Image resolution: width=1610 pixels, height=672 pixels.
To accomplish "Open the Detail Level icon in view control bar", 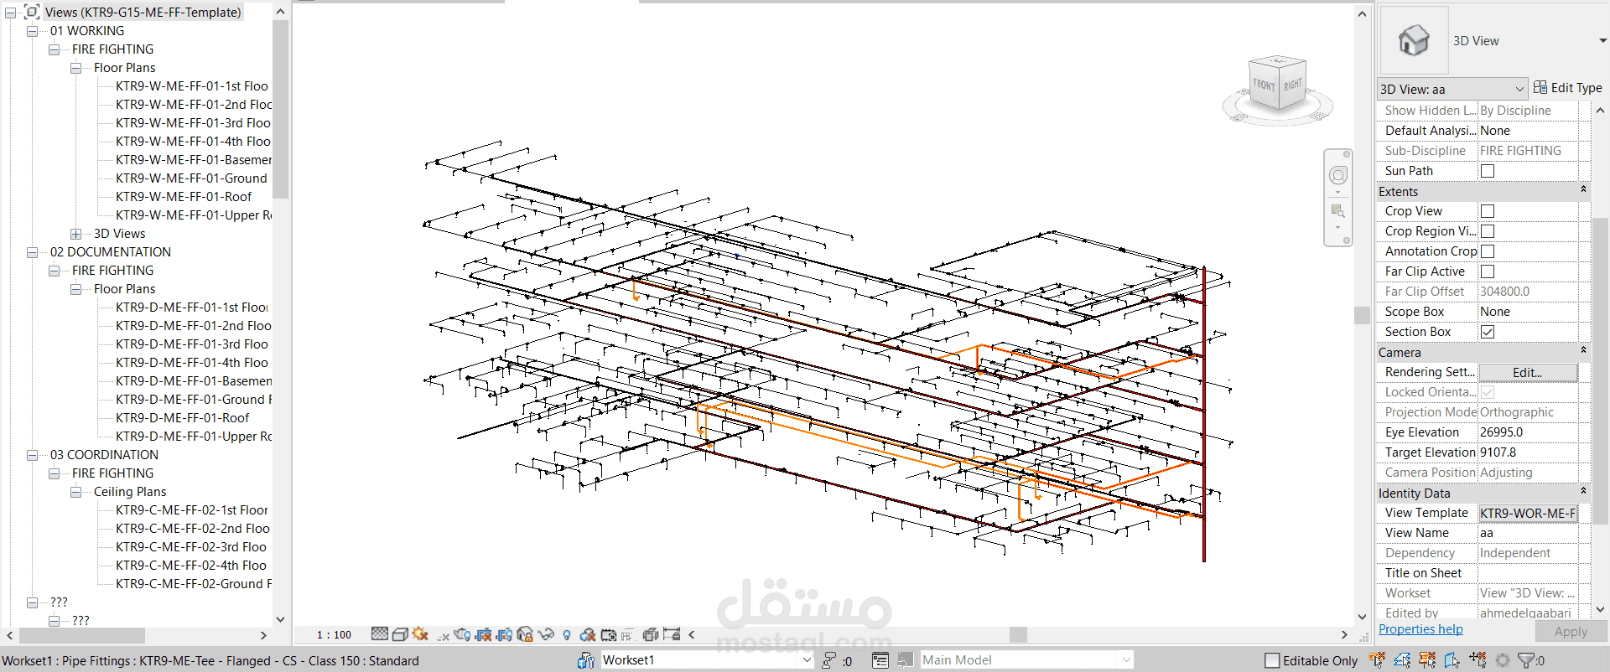I will click(380, 634).
